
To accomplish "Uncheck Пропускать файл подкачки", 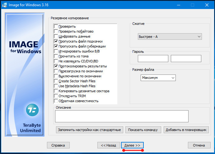I will [56, 41].
